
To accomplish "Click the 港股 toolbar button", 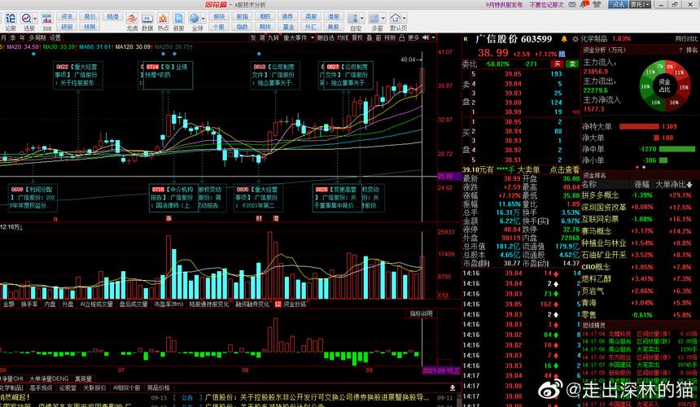I will [334, 16].
